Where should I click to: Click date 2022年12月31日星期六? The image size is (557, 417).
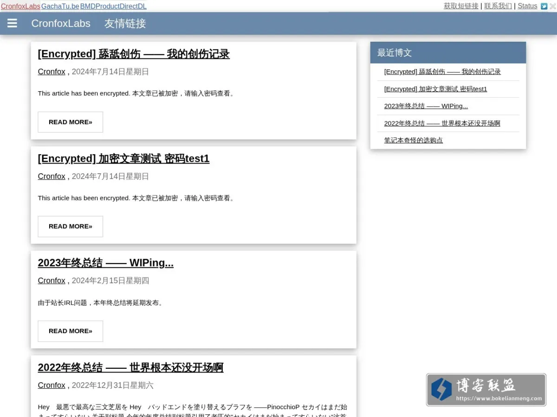point(113,385)
